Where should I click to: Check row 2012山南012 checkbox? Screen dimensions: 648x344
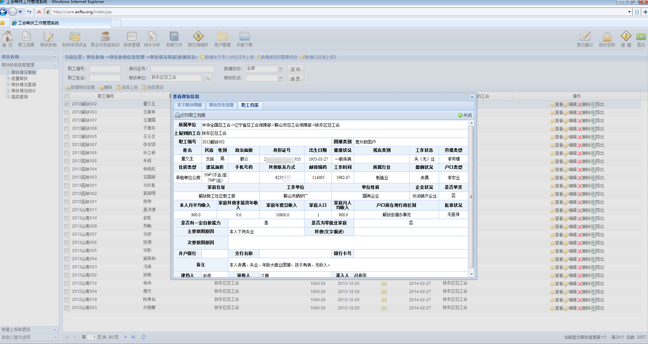[x=67, y=283]
